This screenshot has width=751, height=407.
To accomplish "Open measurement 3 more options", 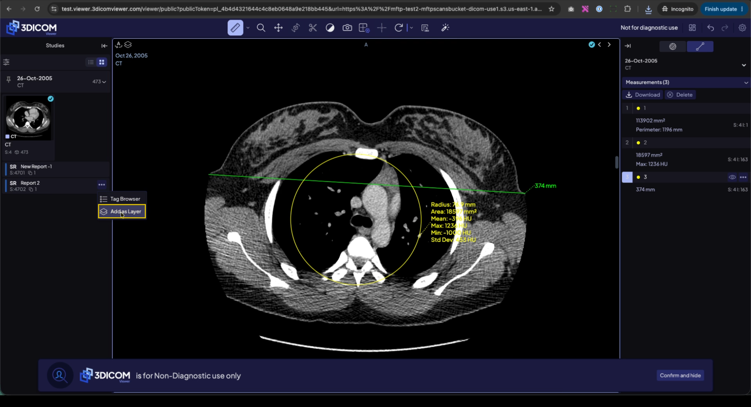I will click(x=743, y=177).
